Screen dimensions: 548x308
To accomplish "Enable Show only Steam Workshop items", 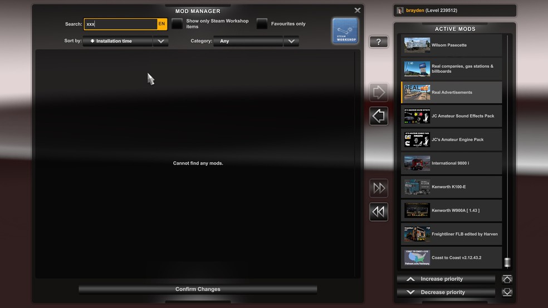I will [x=177, y=24].
